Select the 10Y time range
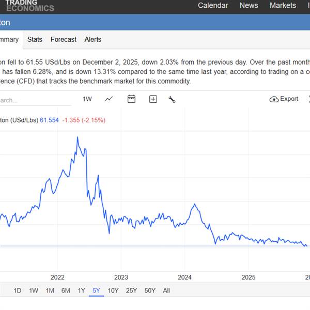Viewport: 310px width, 310px height. [x=113, y=290]
